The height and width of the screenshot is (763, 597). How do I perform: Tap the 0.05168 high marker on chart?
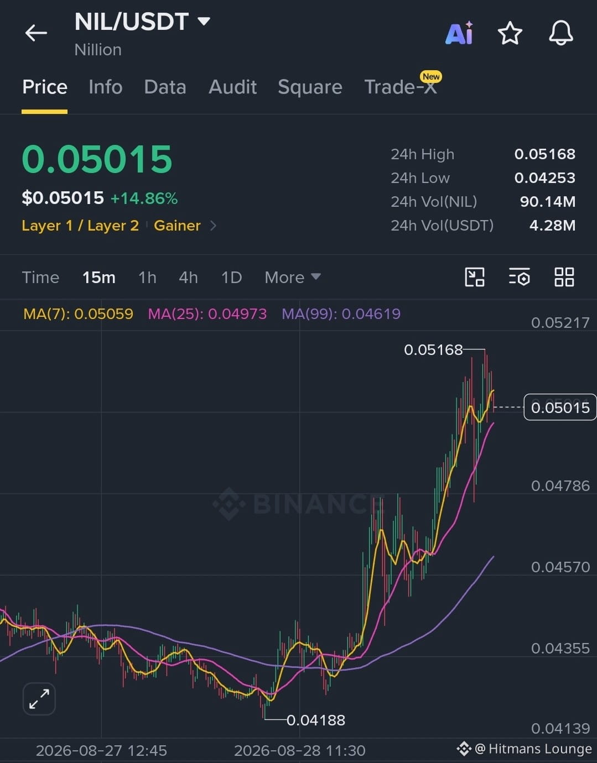coord(433,350)
